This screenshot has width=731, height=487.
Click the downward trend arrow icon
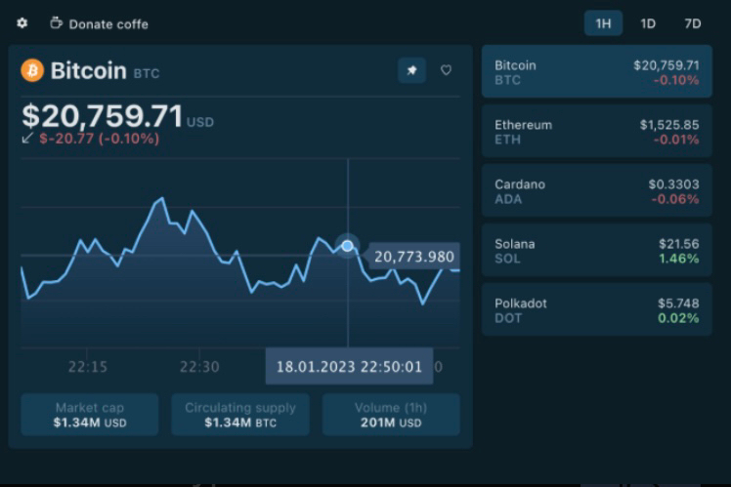27,139
